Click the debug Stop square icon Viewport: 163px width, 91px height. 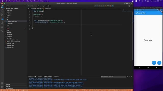(x=110, y=6)
